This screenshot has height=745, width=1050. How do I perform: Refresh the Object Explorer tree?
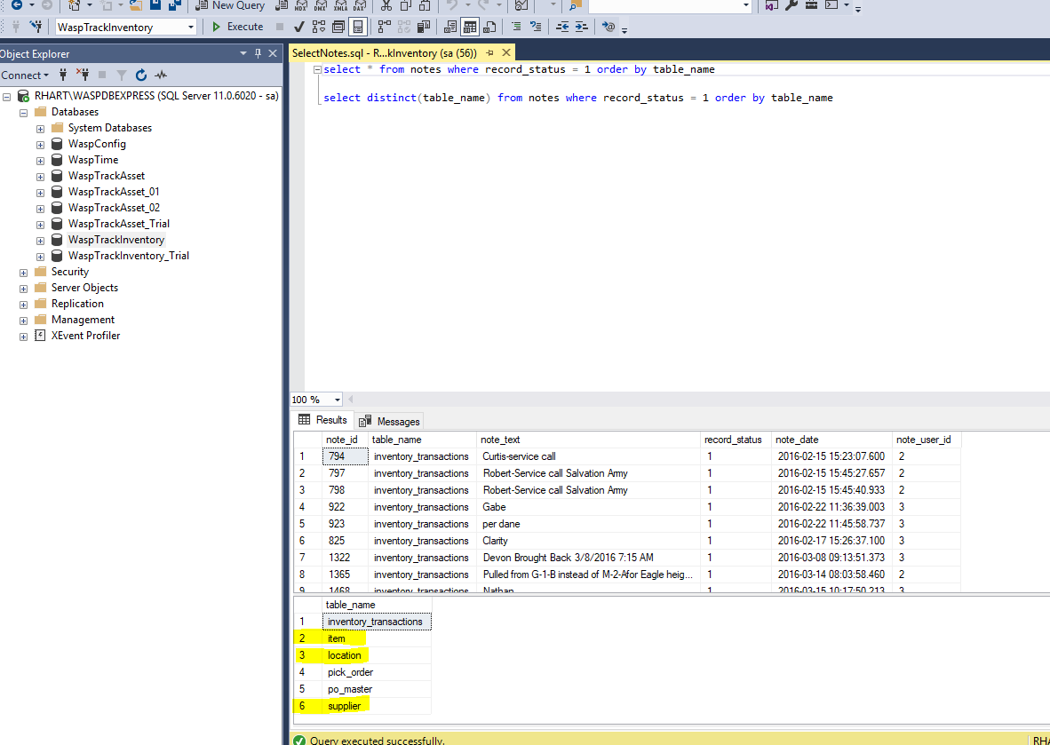tap(140, 75)
